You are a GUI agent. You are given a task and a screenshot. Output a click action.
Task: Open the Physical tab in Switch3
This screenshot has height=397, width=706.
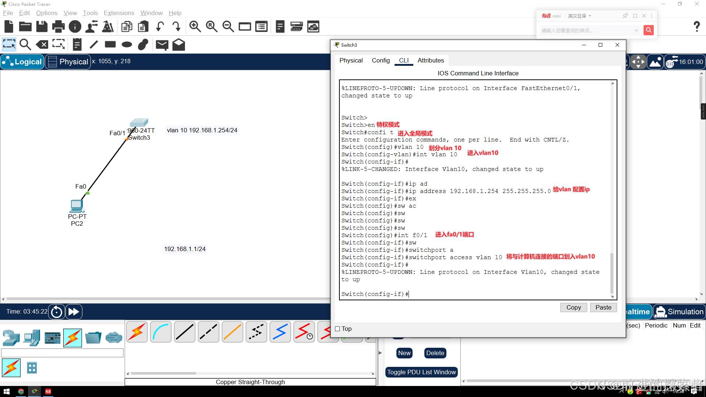(x=351, y=60)
